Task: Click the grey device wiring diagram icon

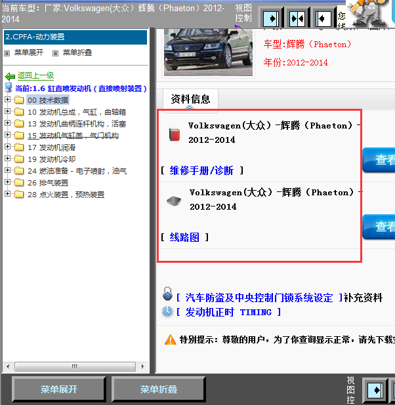Action: 174,201
